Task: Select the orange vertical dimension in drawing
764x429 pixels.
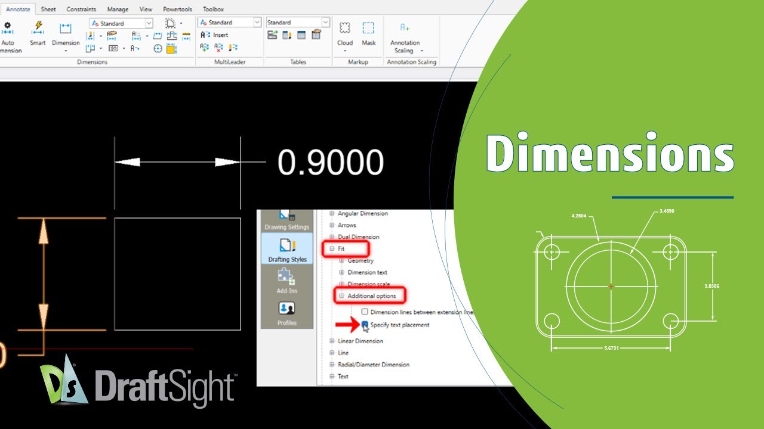Action: (x=43, y=274)
